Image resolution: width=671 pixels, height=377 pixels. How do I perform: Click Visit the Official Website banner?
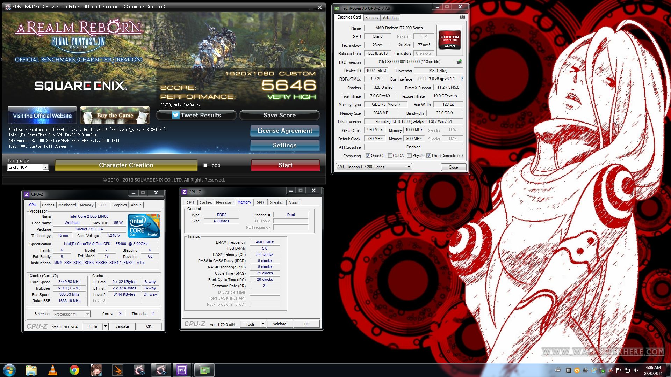point(42,115)
